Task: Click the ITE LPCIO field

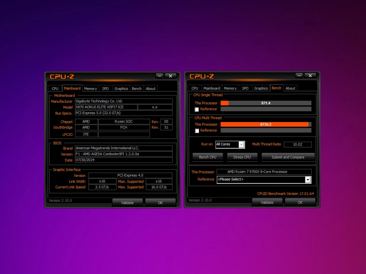Action: pos(86,134)
